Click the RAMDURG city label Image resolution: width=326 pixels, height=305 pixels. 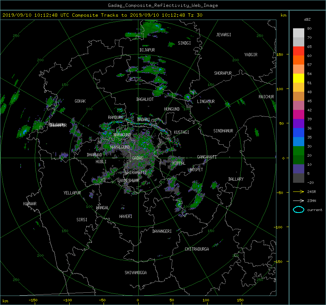coord(116,118)
